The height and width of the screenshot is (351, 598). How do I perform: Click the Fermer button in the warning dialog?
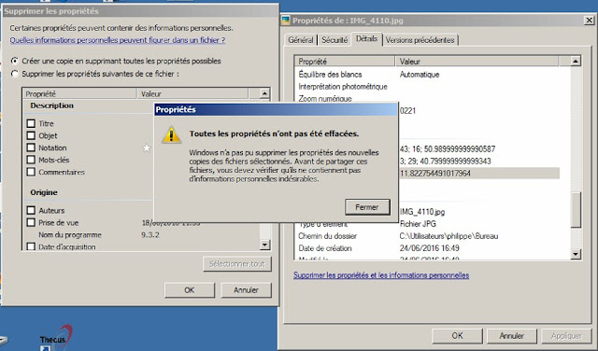point(367,207)
